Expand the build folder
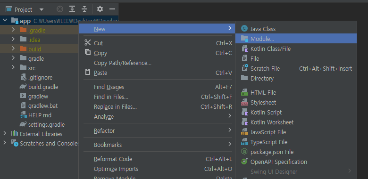The width and height of the screenshot is (368, 179). click(x=13, y=49)
